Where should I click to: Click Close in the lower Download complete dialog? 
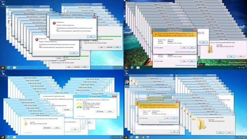coord(85,67)
